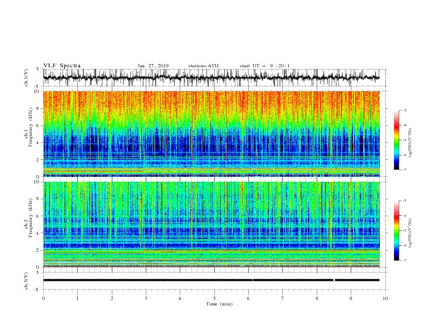The height and width of the screenshot is (335, 434).
Task: Click inside the ch.1 spectrogram panel
Action: 211,134
